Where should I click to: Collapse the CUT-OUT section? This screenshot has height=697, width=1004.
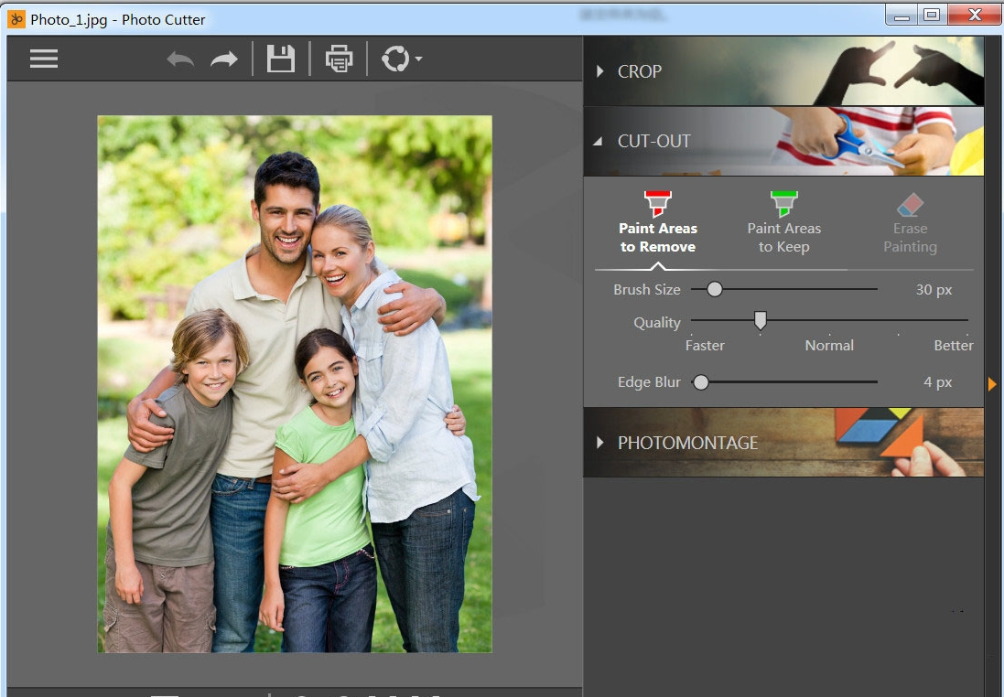653,142
